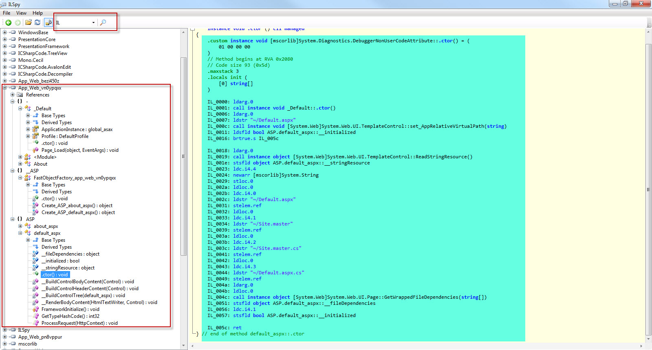The width and height of the screenshot is (652, 350).
Task: Follow the GetWrappedFileDependencies reference link
Action: [421, 297]
